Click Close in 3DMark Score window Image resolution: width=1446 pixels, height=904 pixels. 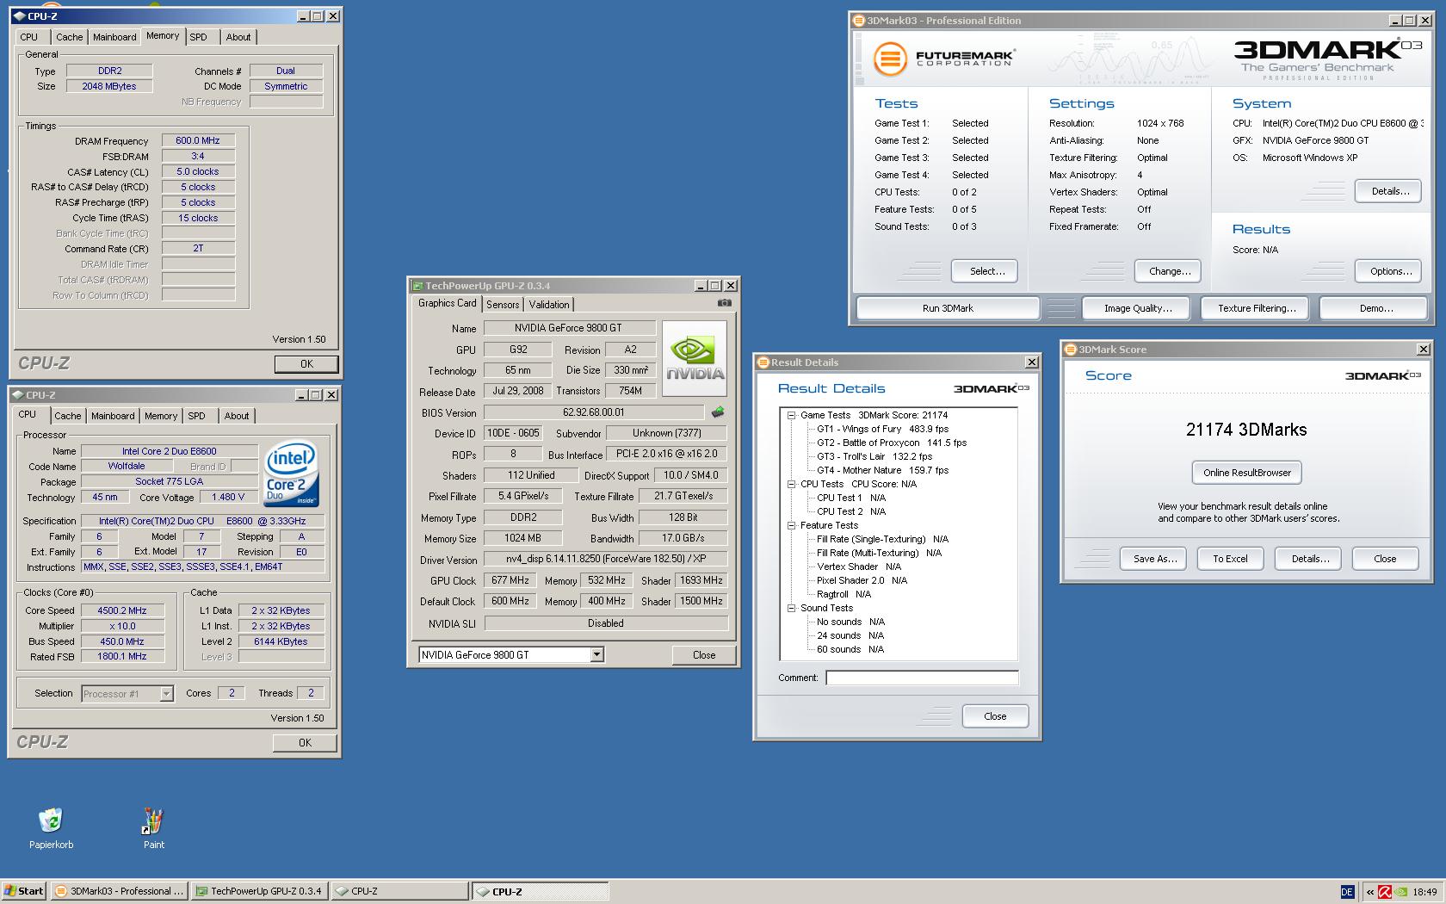1385,559
